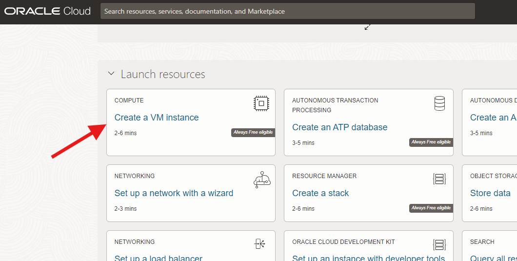Click the Resource Manager stack icon

439,179
